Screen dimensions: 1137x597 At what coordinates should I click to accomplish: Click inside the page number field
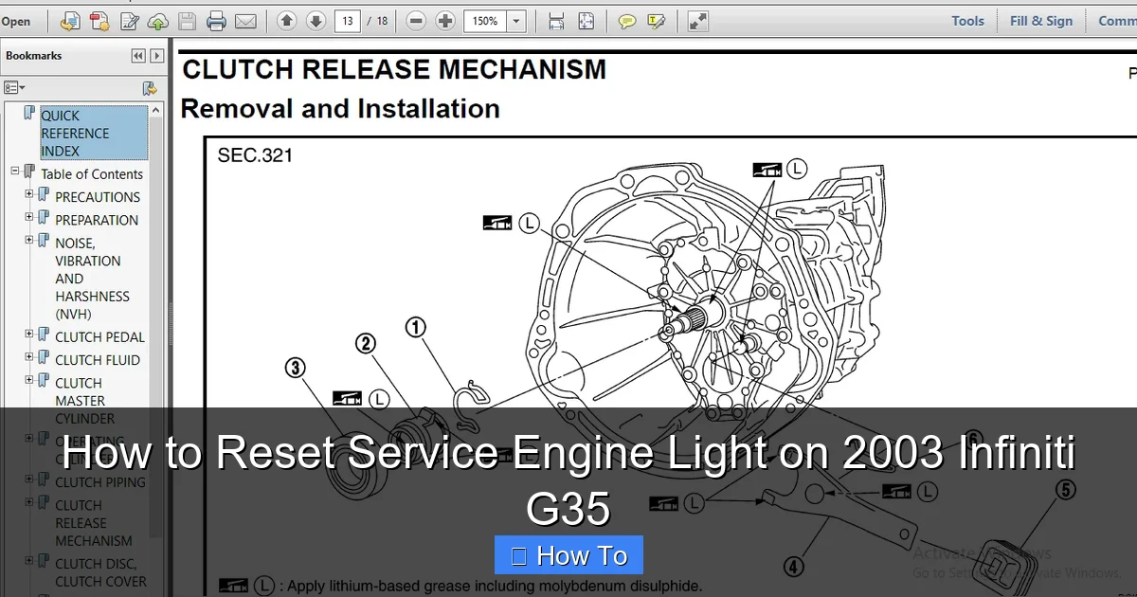[x=348, y=20]
